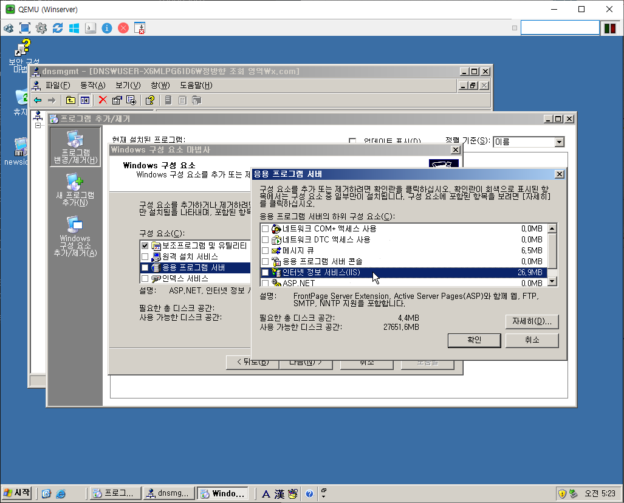The width and height of the screenshot is (624, 503).
Task: Click the Back arrow in dnsmgmt toolbar
Action: coord(38,100)
